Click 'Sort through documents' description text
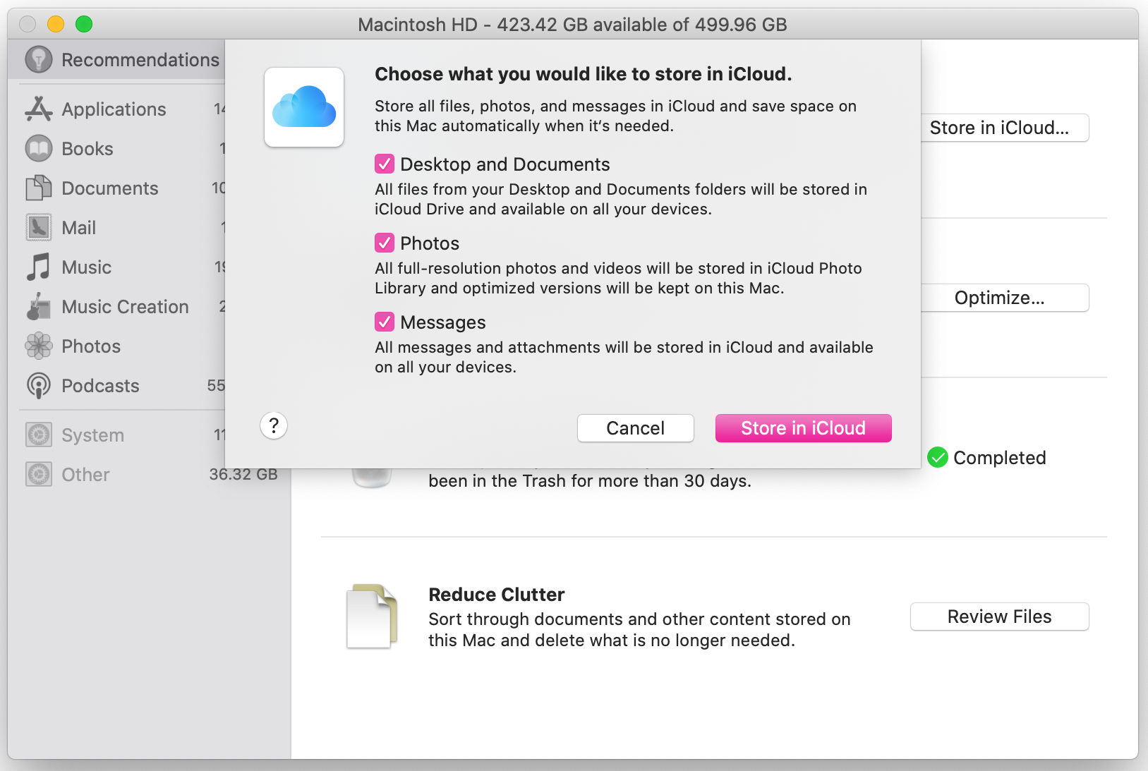 pyautogui.click(x=639, y=630)
